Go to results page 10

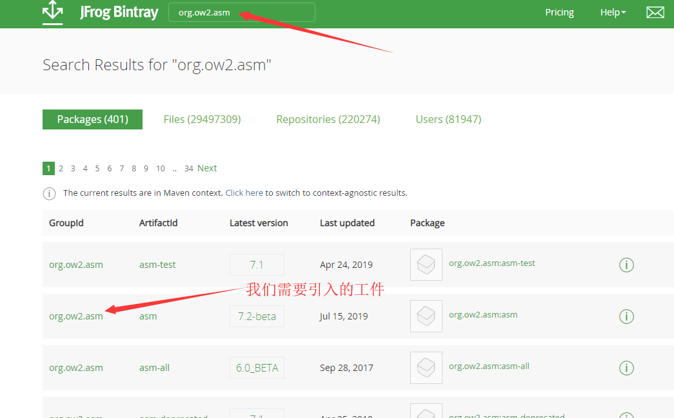[161, 169]
